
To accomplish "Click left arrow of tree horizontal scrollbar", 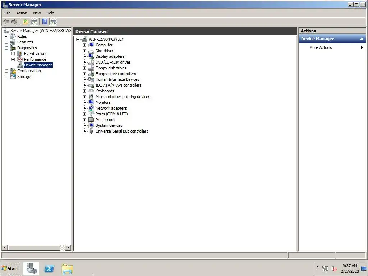I will point(5,248).
